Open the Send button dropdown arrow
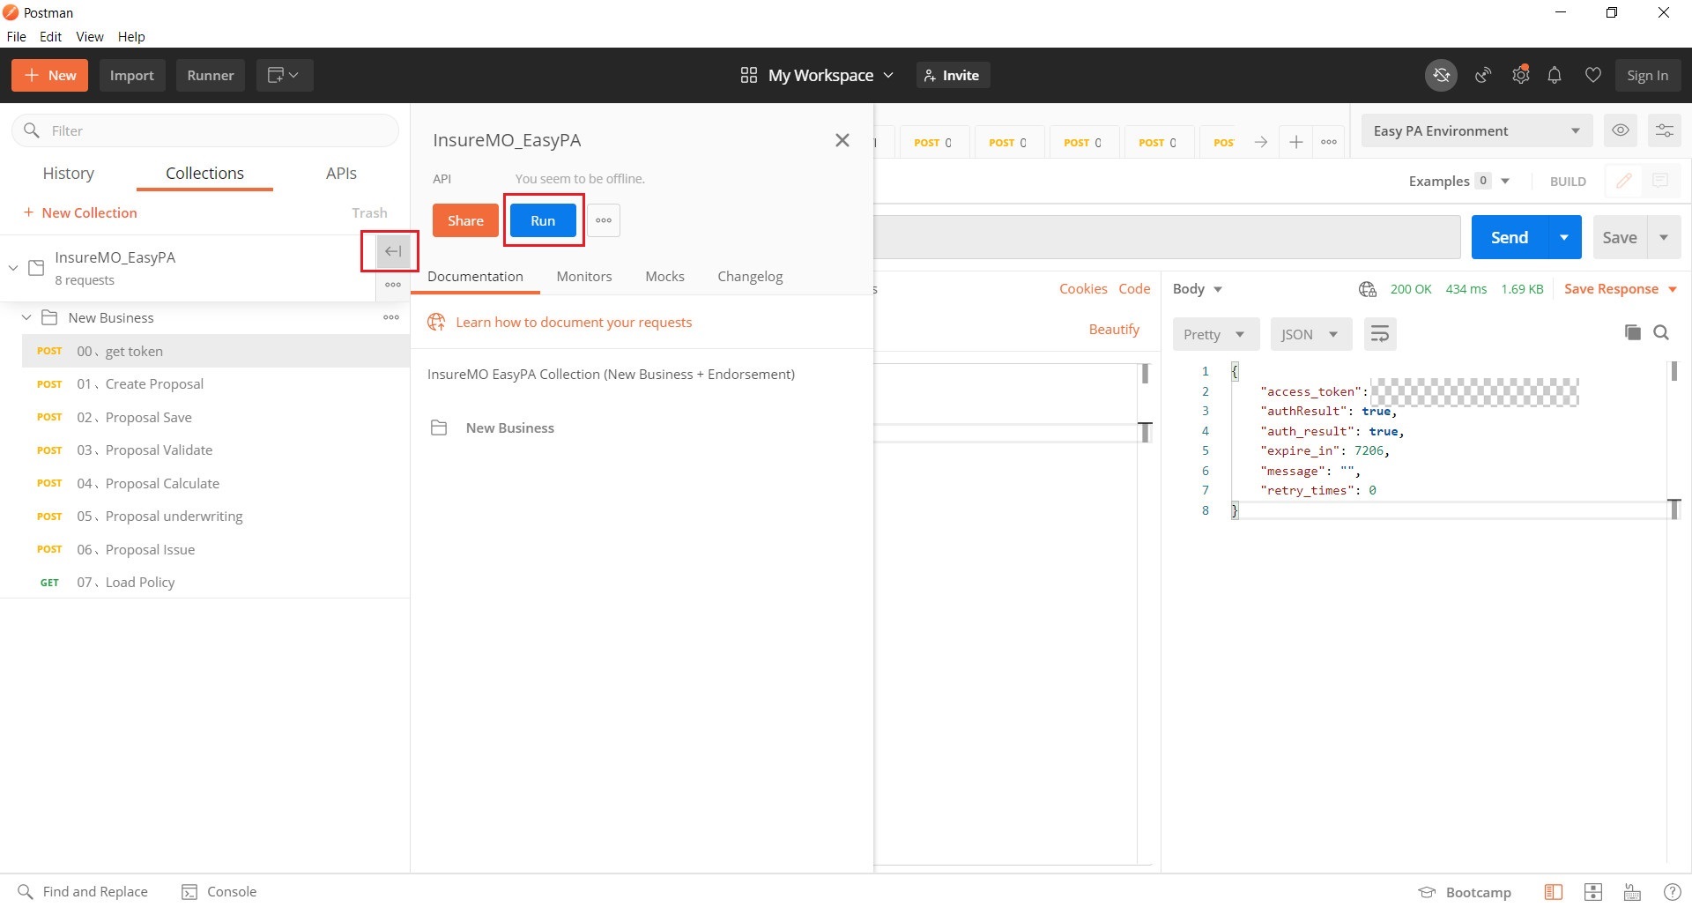Screen dimensions: 1692x907 pos(1564,237)
